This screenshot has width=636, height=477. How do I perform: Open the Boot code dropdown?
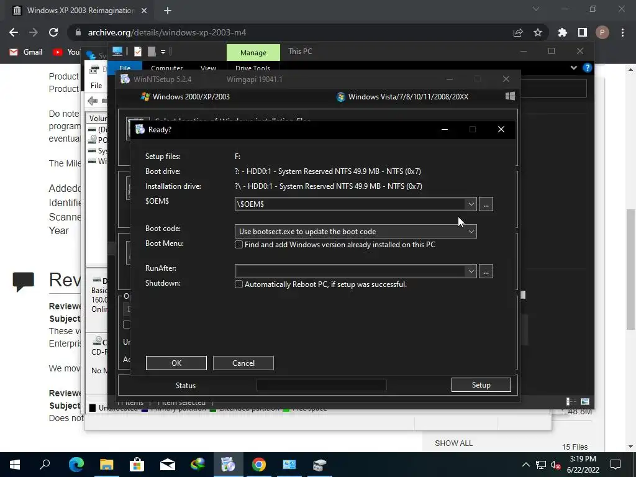coord(471,232)
